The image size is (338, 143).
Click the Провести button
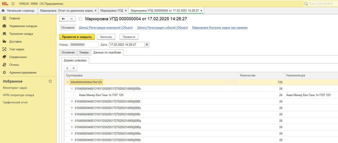129,37
